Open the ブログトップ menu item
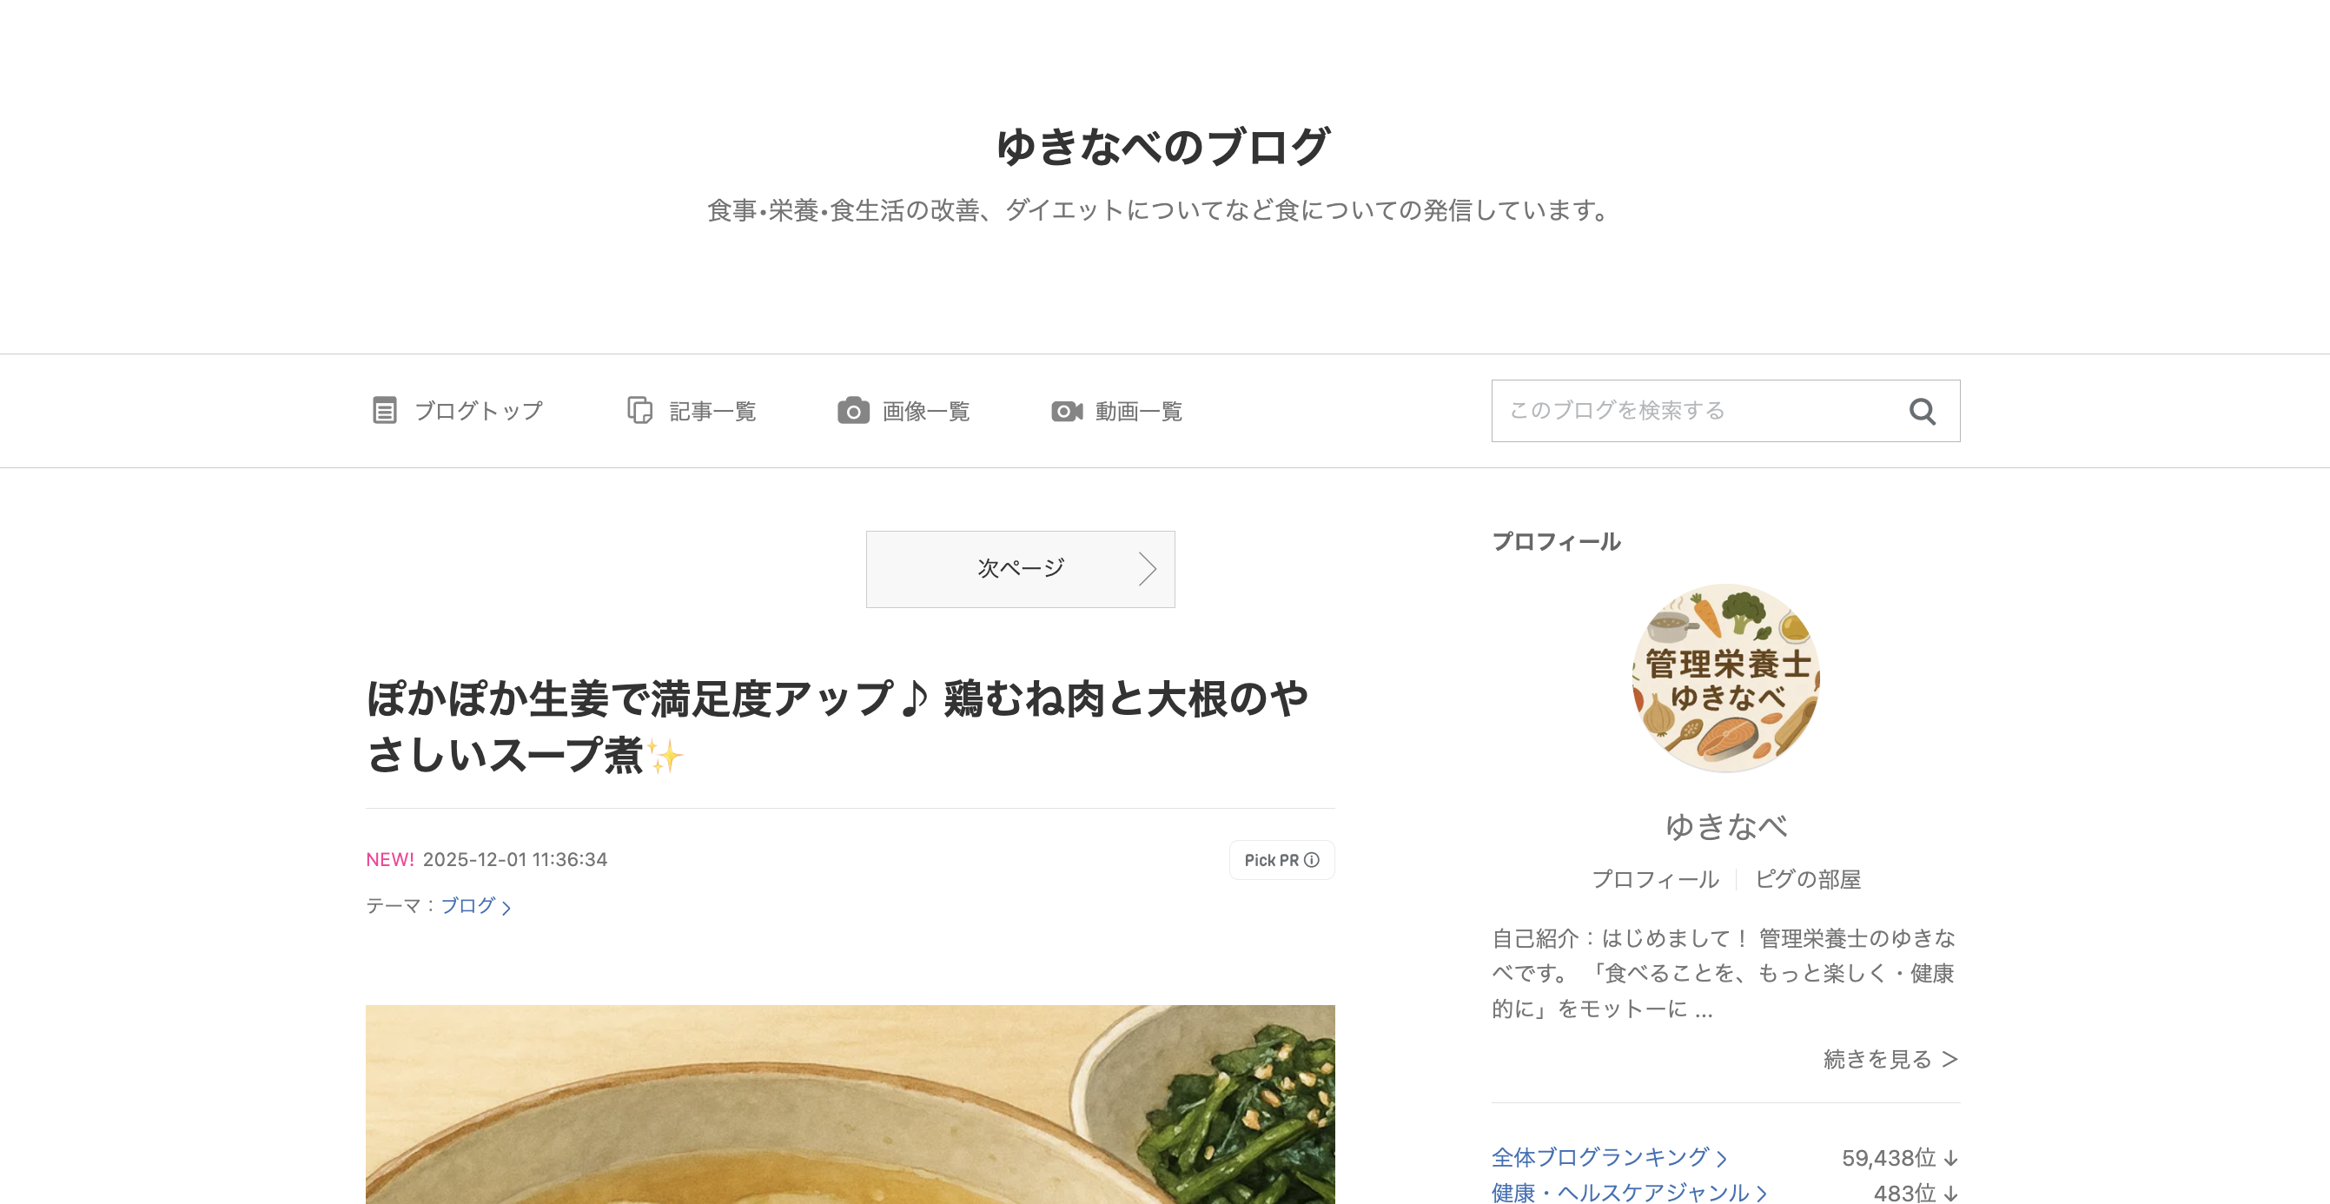The width and height of the screenshot is (2330, 1204). tap(458, 411)
